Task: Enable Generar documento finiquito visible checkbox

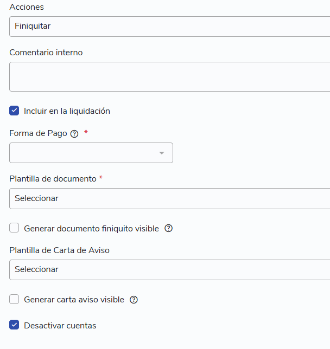Action: pos(14,228)
